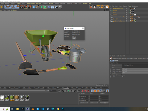Click red record active objects button

coord(82,91)
